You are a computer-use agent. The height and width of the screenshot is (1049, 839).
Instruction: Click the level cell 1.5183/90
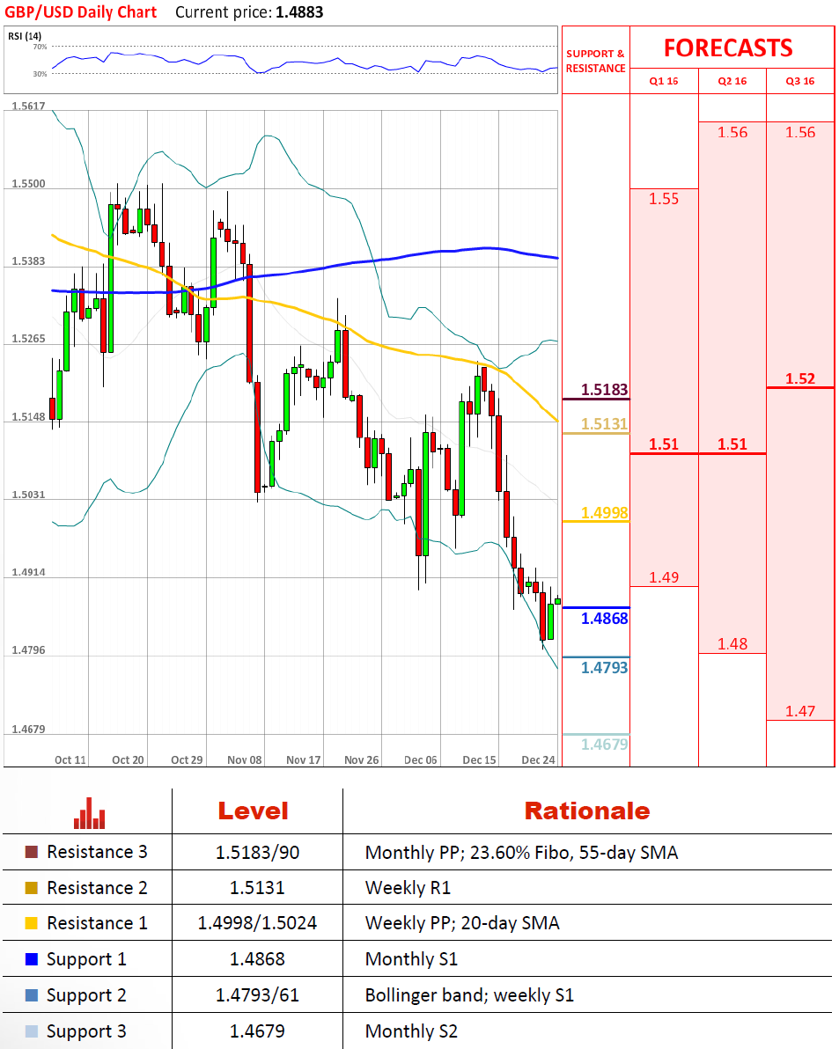(258, 852)
